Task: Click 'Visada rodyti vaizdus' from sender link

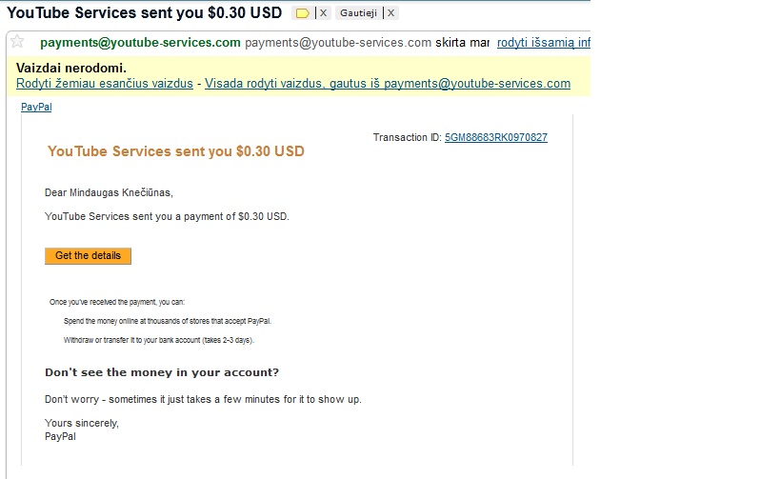Action: point(388,84)
